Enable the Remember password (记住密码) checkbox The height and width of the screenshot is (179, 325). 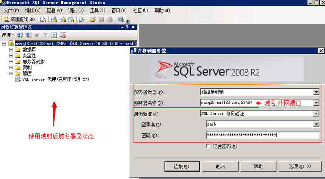point(208,146)
